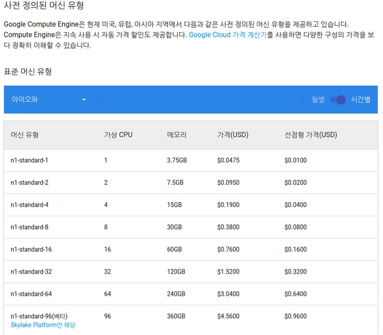Toggle the 월별/시간별 pricing switch
This screenshot has width=383, height=335.
pyautogui.click(x=338, y=100)
